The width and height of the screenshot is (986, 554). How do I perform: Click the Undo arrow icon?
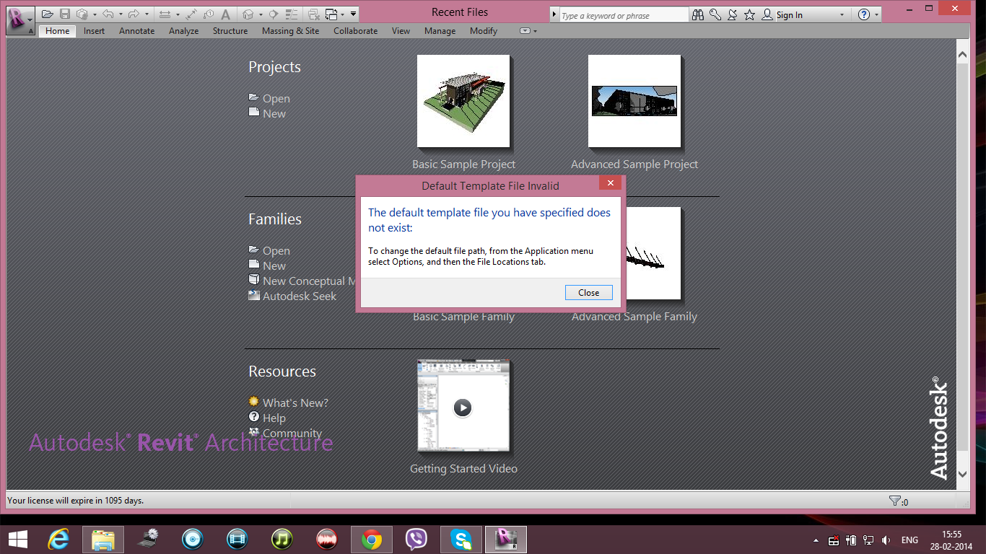[108, 14]
